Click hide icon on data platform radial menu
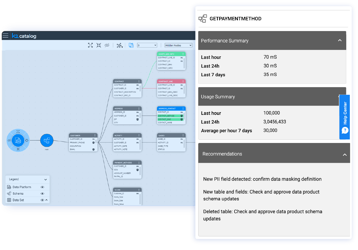Image resolution: width=358 pixels, height=250 pixels. click(9, 141)
